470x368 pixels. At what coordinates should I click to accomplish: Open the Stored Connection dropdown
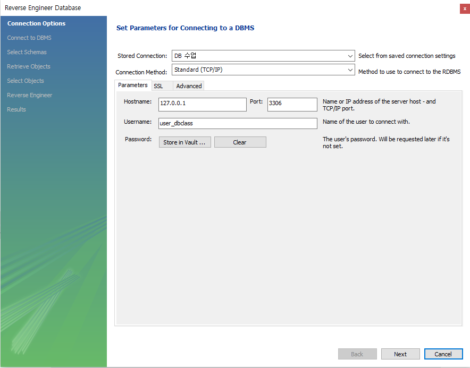[263, 56]
